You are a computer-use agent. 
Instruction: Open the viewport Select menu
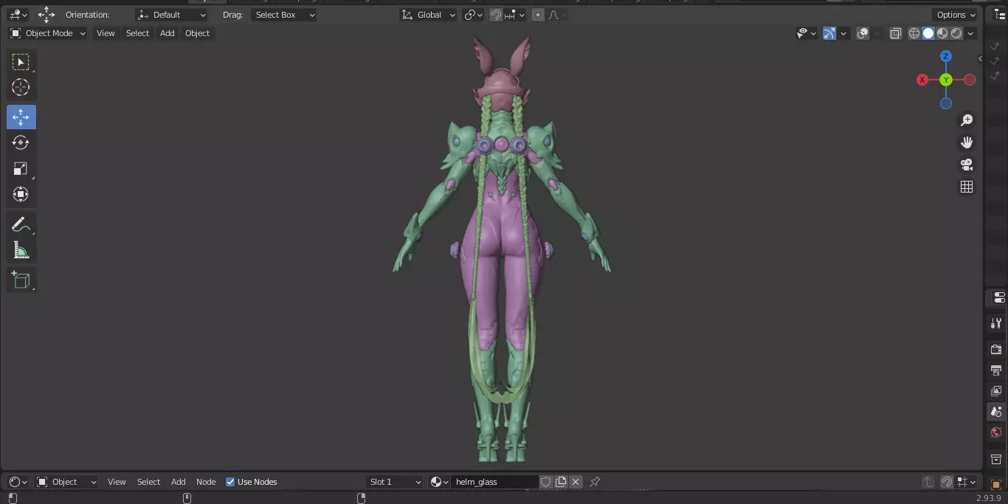tap(137, 33)
